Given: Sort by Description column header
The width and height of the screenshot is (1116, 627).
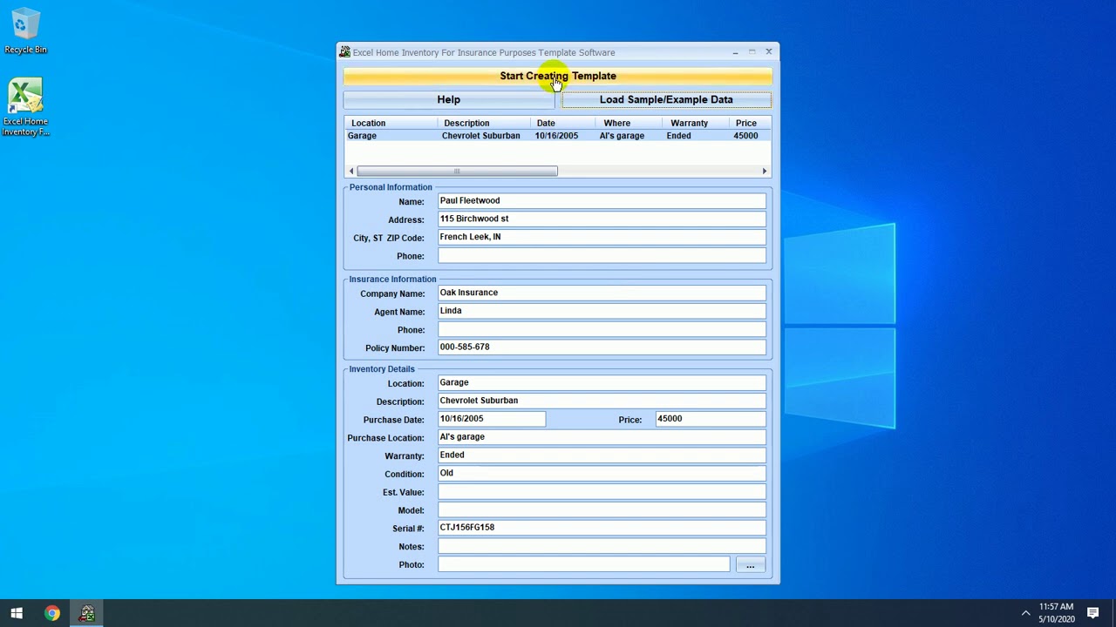Looking at the screenshot, I should pos(484,123).
